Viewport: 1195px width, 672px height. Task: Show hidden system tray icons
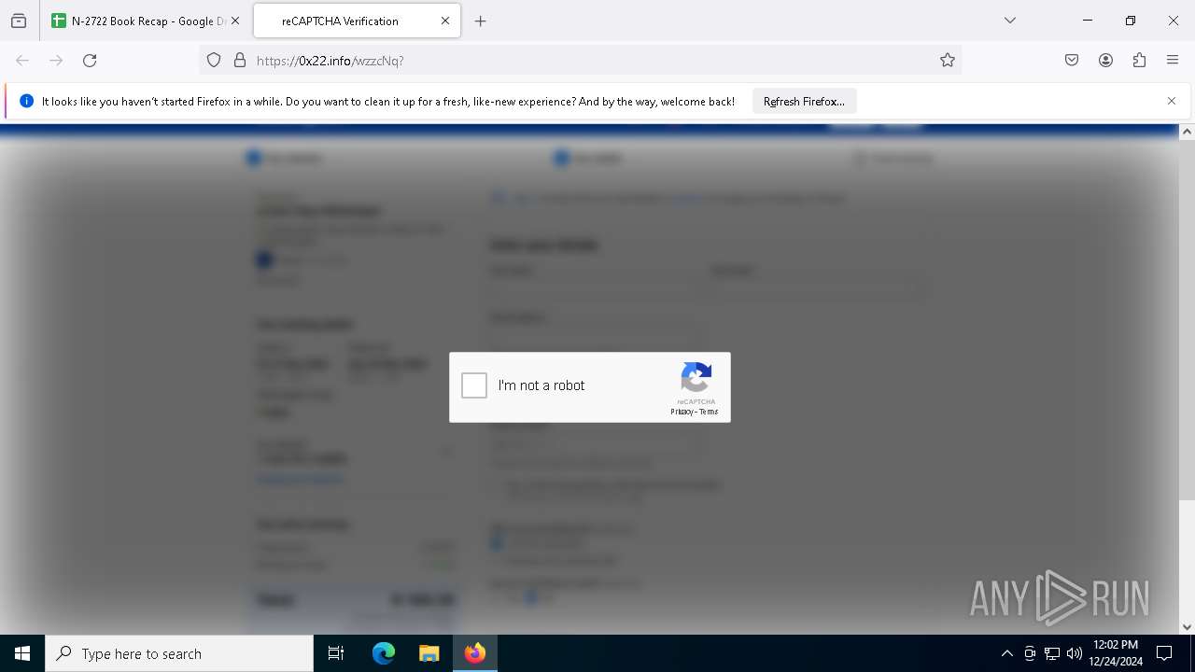[x=1006, y=653]
